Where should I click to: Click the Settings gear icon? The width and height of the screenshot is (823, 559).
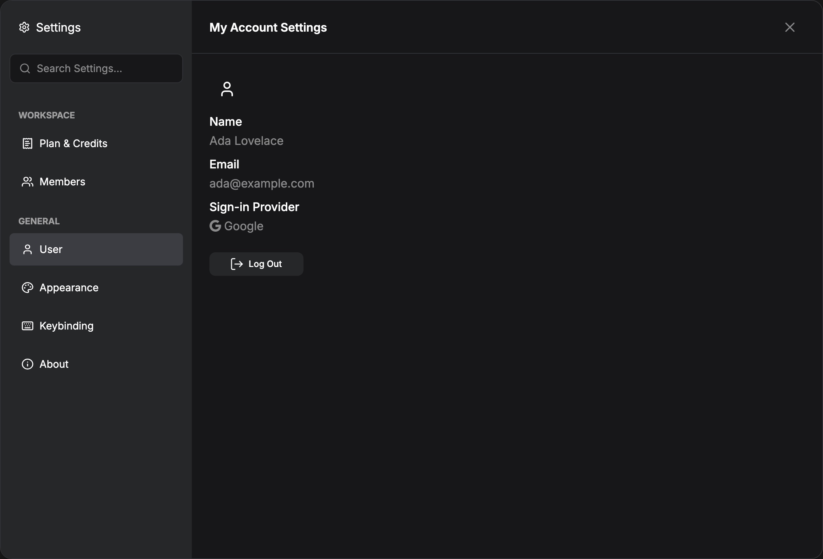tap(24, 28)
